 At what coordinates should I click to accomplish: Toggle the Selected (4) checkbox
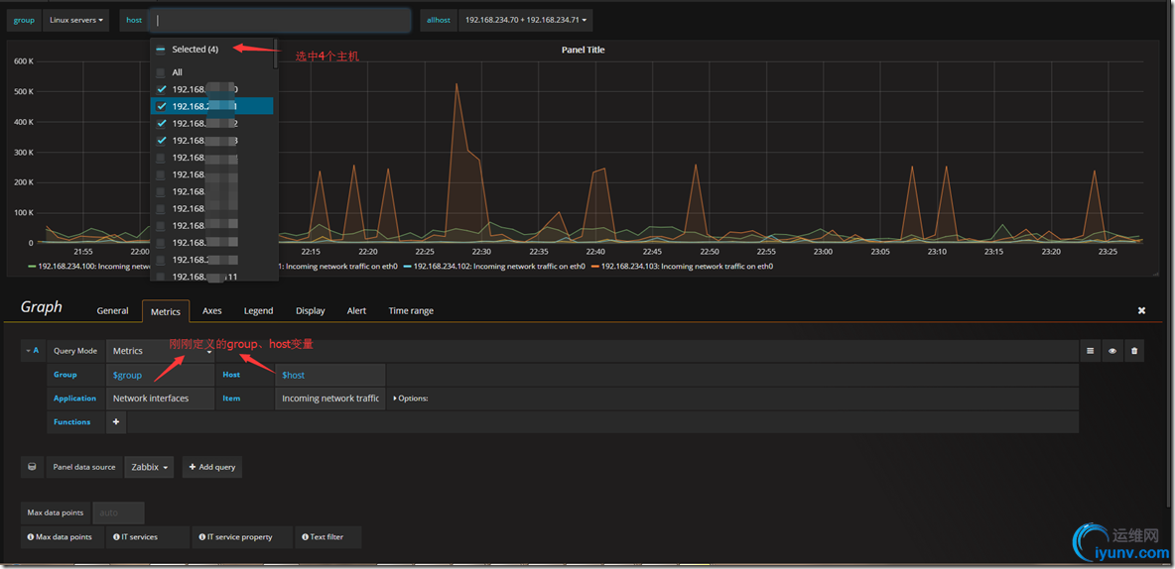[x=161, y=50]
